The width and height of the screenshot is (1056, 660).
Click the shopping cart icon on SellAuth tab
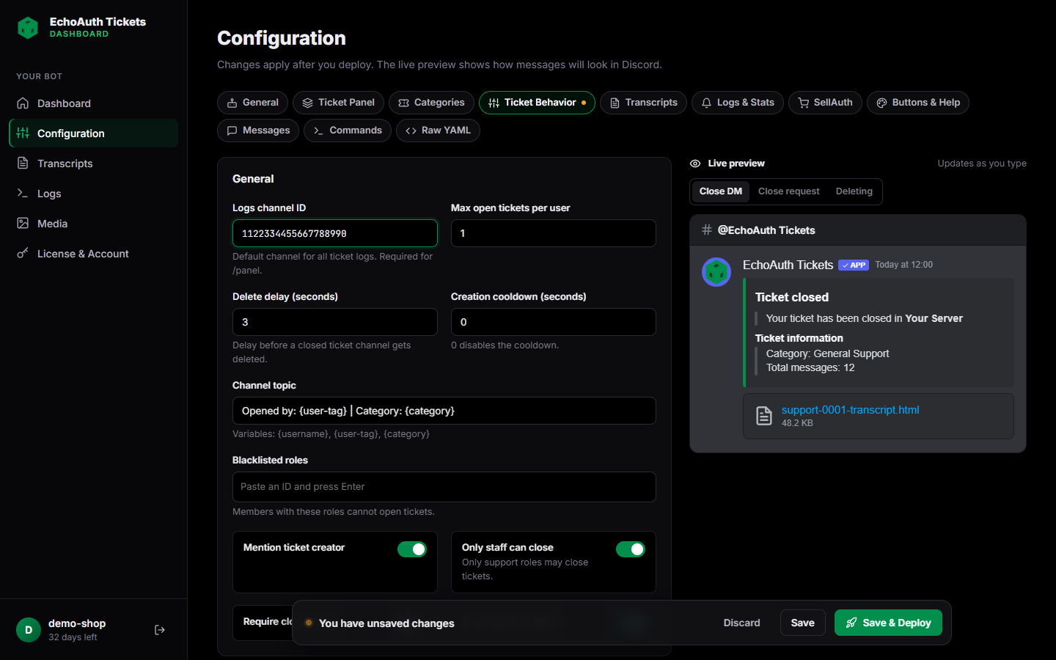point(803,103)
